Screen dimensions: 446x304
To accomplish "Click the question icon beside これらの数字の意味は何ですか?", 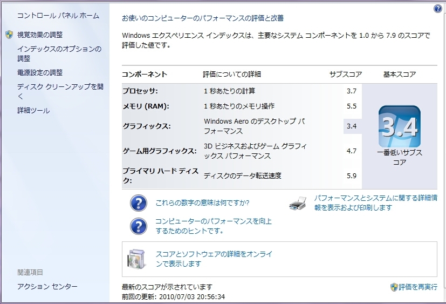I will click(139, 203).
